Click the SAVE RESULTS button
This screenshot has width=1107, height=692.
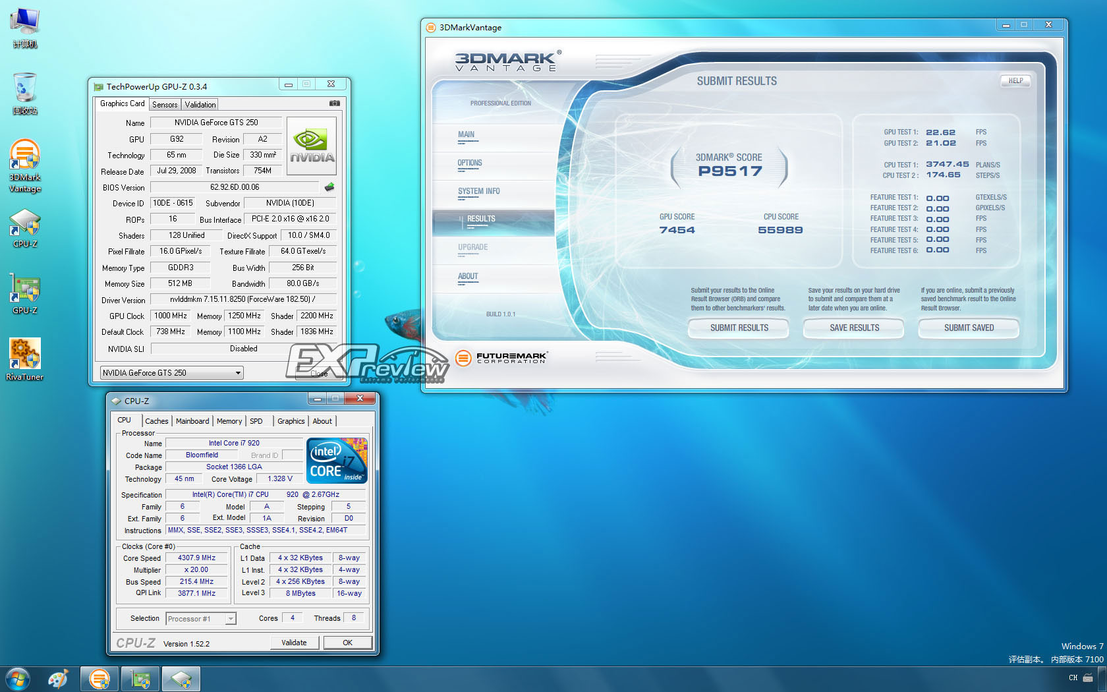pyautogui.click(x=854, y=328)
